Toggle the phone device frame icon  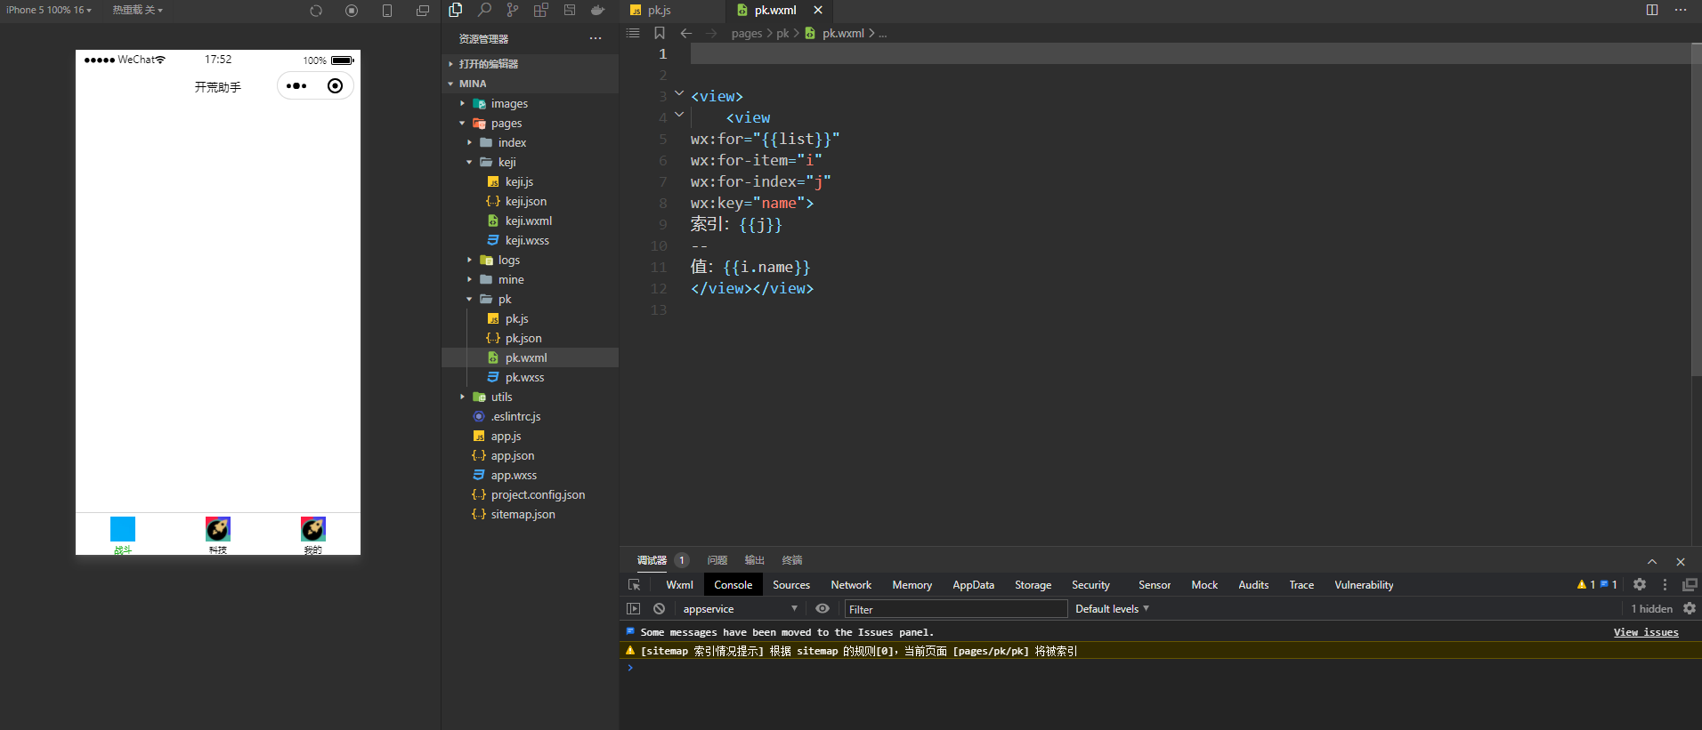(x=387, y=11)
